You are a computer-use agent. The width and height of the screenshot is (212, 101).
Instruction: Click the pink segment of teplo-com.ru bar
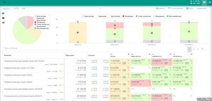click(115, 25)
